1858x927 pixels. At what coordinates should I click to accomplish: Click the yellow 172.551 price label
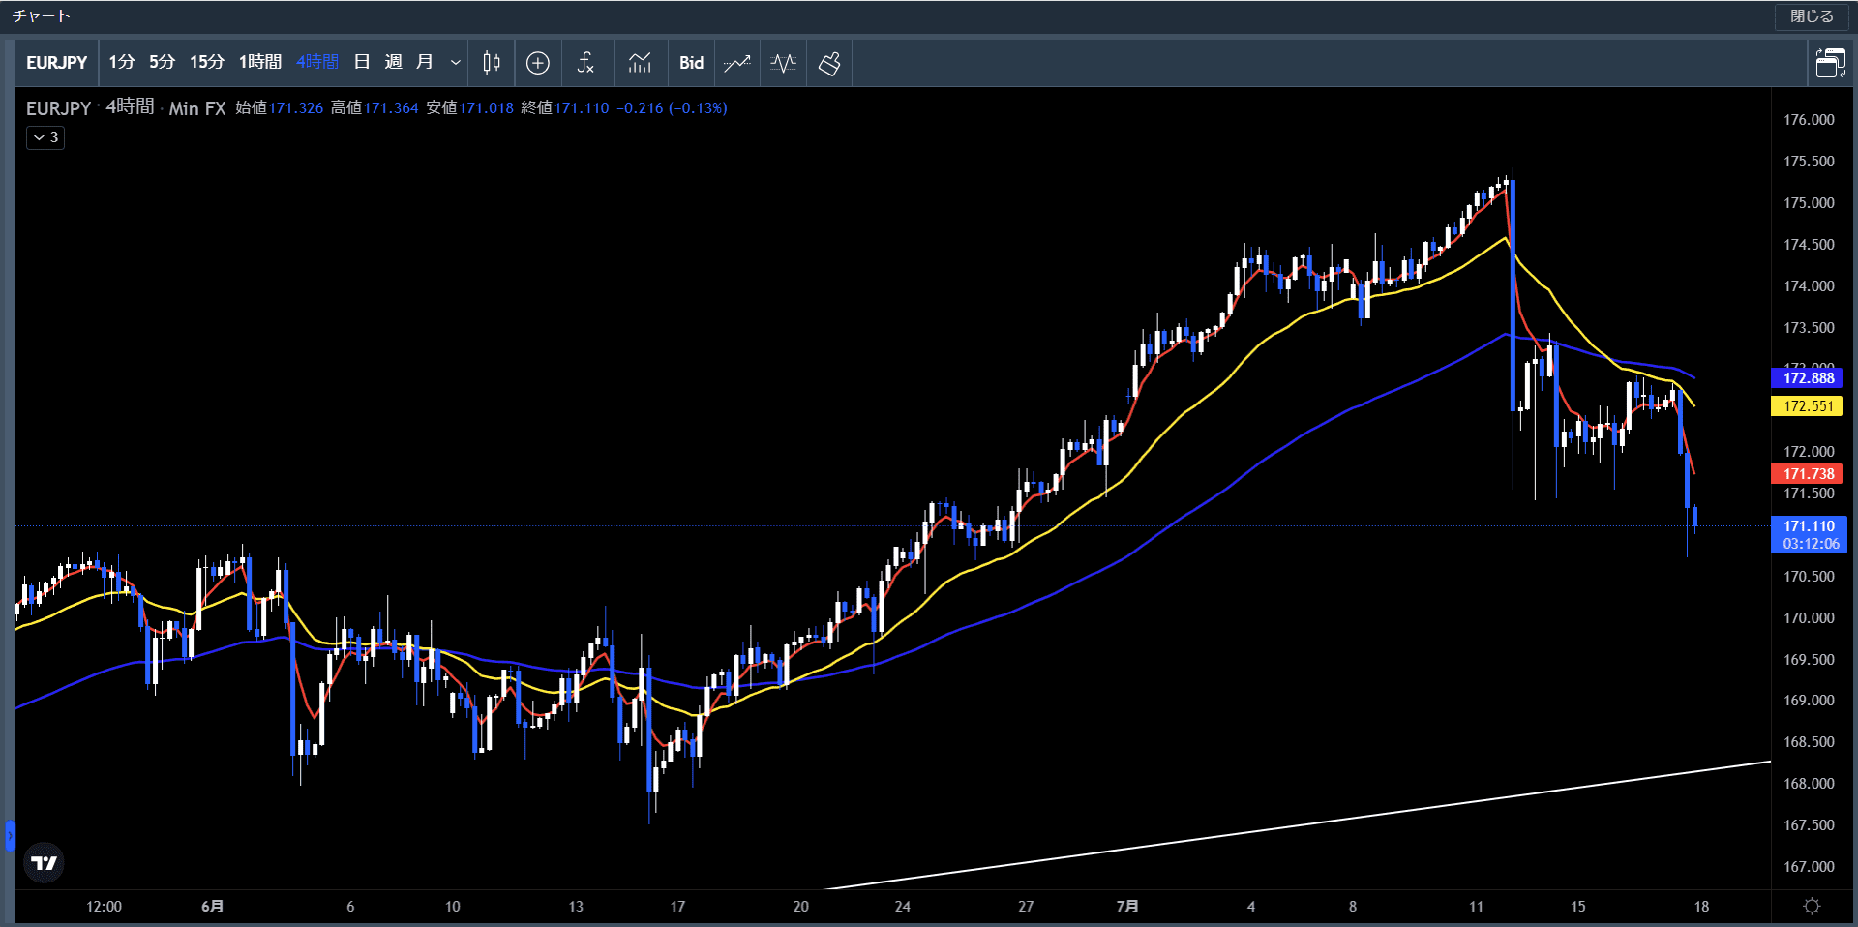pos(1807,406)
